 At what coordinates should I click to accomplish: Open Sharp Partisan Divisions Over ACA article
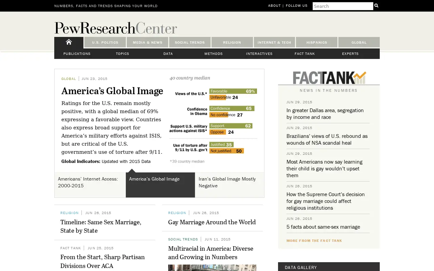click(102, 262)
